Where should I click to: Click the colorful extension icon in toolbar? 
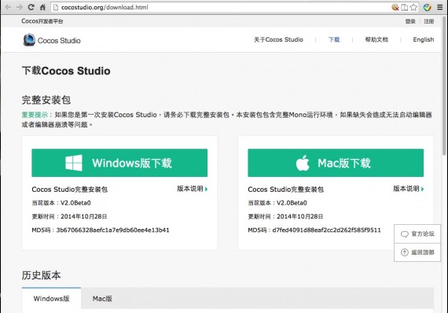coord(427,7)
